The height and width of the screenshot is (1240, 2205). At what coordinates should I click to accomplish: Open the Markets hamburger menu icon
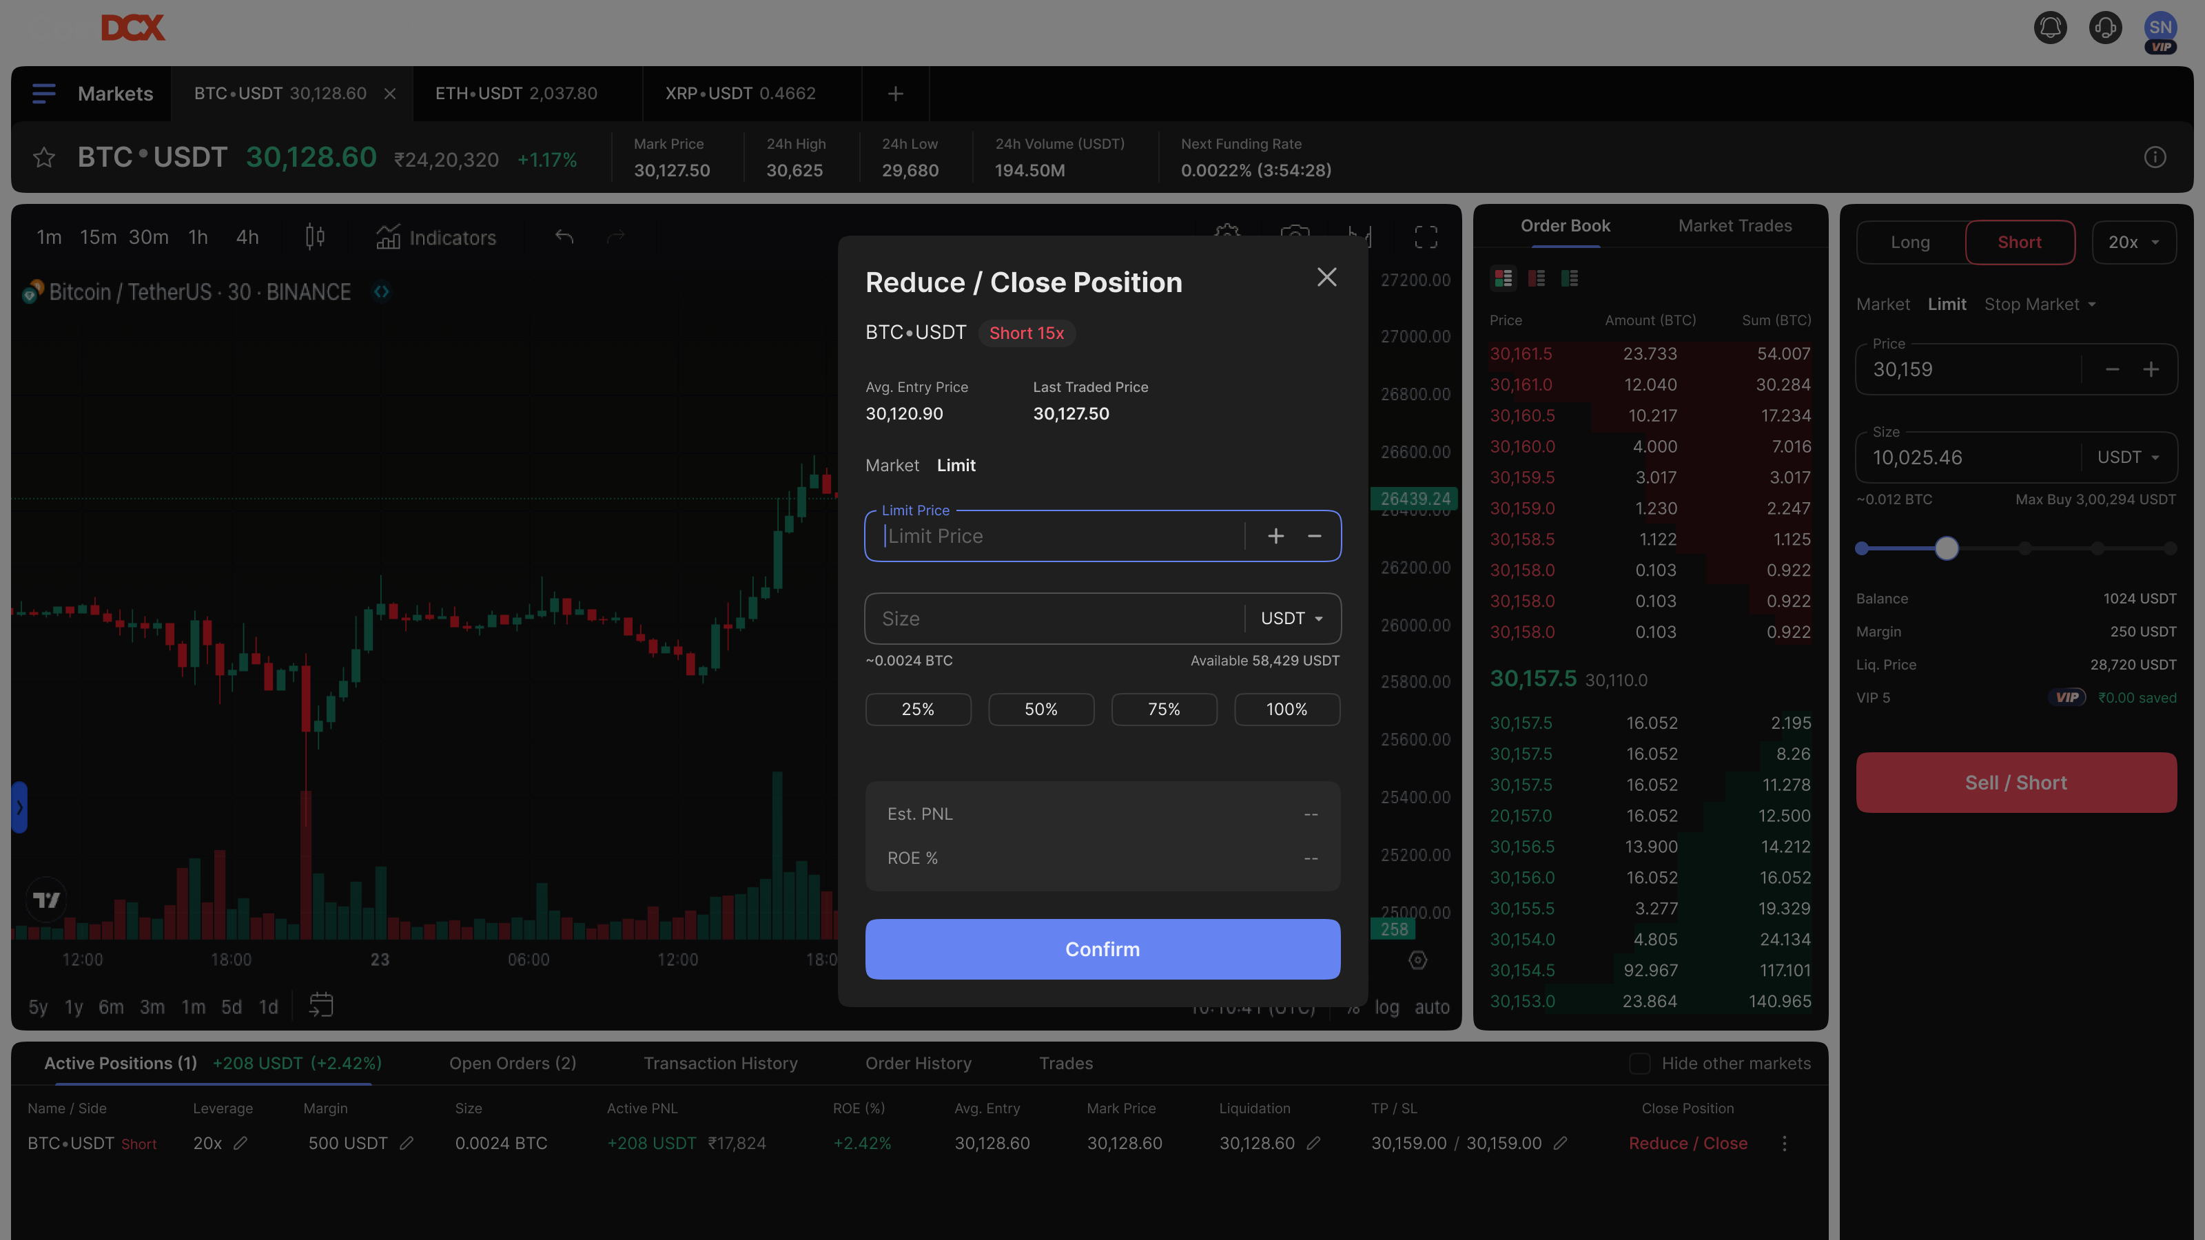pos(43,93)
